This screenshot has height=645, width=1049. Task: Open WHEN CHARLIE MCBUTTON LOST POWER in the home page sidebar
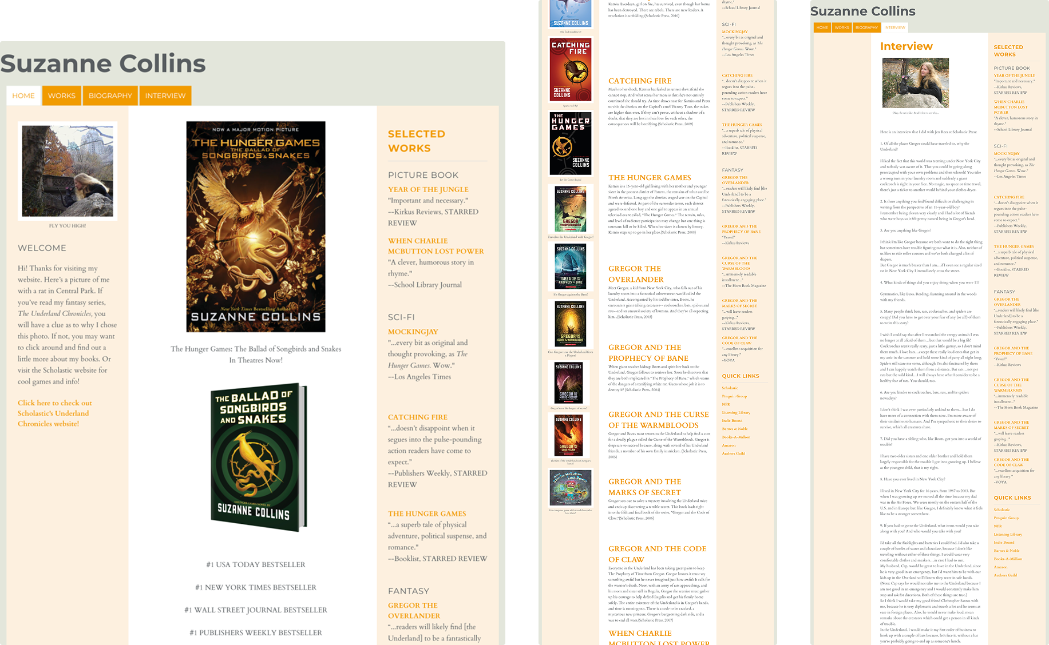(x=436, y=246)
